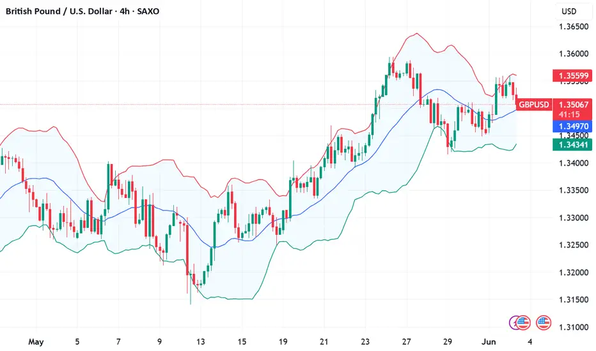Click the 1.33000 level on price scale

[x=574, y=218]
